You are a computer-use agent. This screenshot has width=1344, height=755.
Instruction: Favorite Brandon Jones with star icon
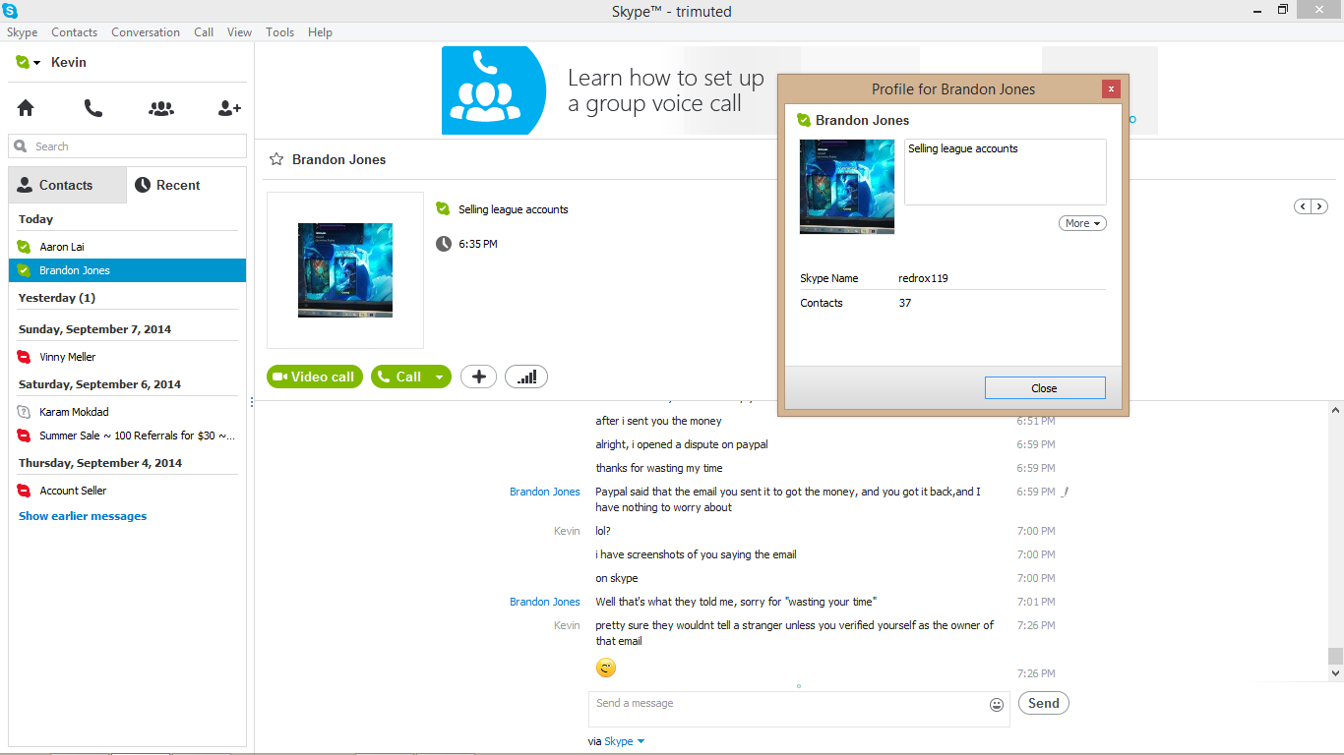coord(276,159)
